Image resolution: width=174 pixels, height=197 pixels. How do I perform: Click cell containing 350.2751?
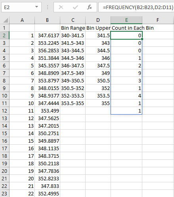pos(48,133)
